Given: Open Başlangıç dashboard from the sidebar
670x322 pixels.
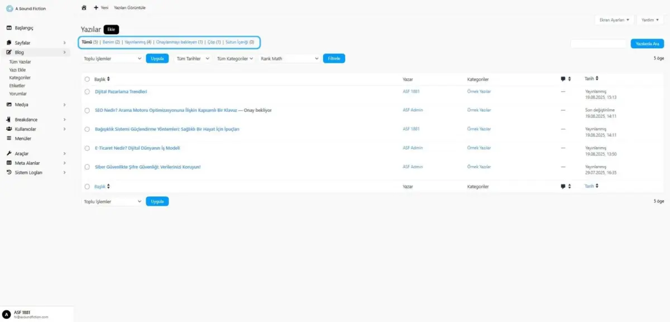Looking at the screenshot, I should (24, 28).
